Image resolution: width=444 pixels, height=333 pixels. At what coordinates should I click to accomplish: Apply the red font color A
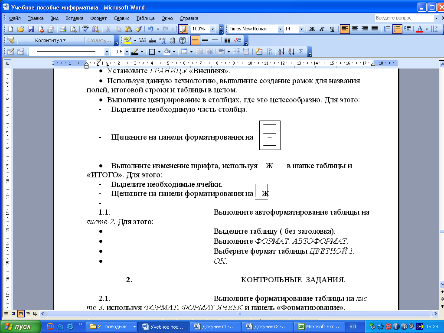(x=420, y=29)
